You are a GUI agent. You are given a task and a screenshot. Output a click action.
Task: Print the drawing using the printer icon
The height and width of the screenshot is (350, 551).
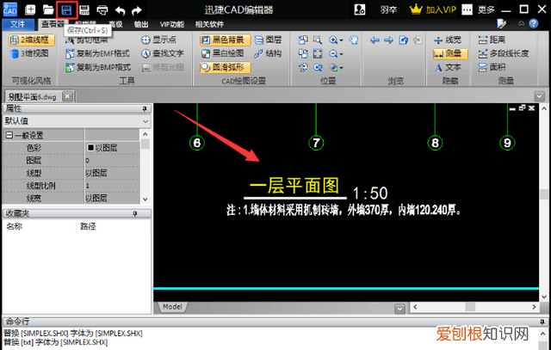[102, 9]
